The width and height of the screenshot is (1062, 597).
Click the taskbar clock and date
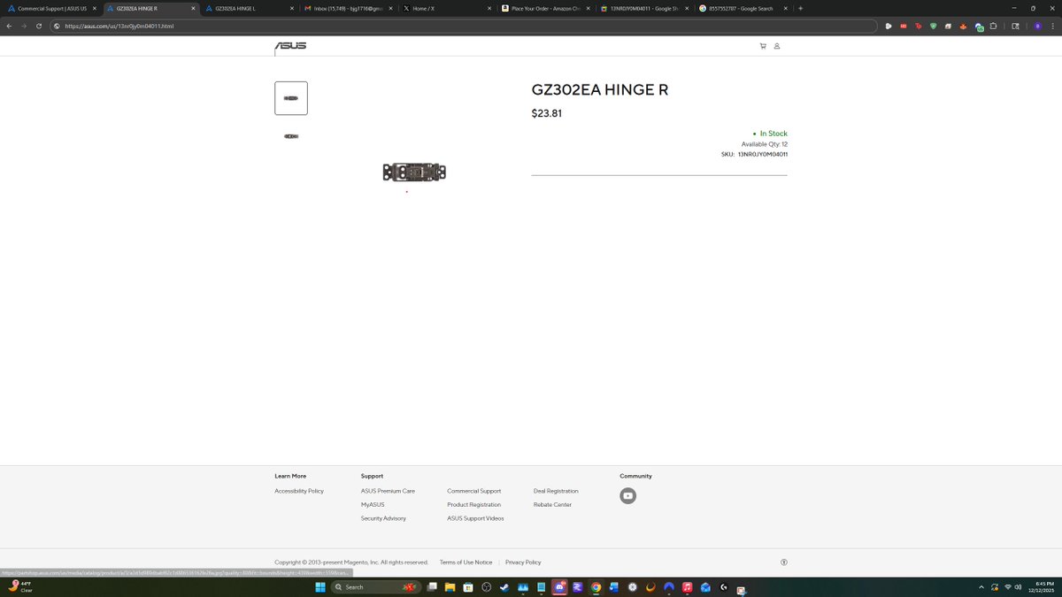pyautogui.click(x=1043, y=587)
